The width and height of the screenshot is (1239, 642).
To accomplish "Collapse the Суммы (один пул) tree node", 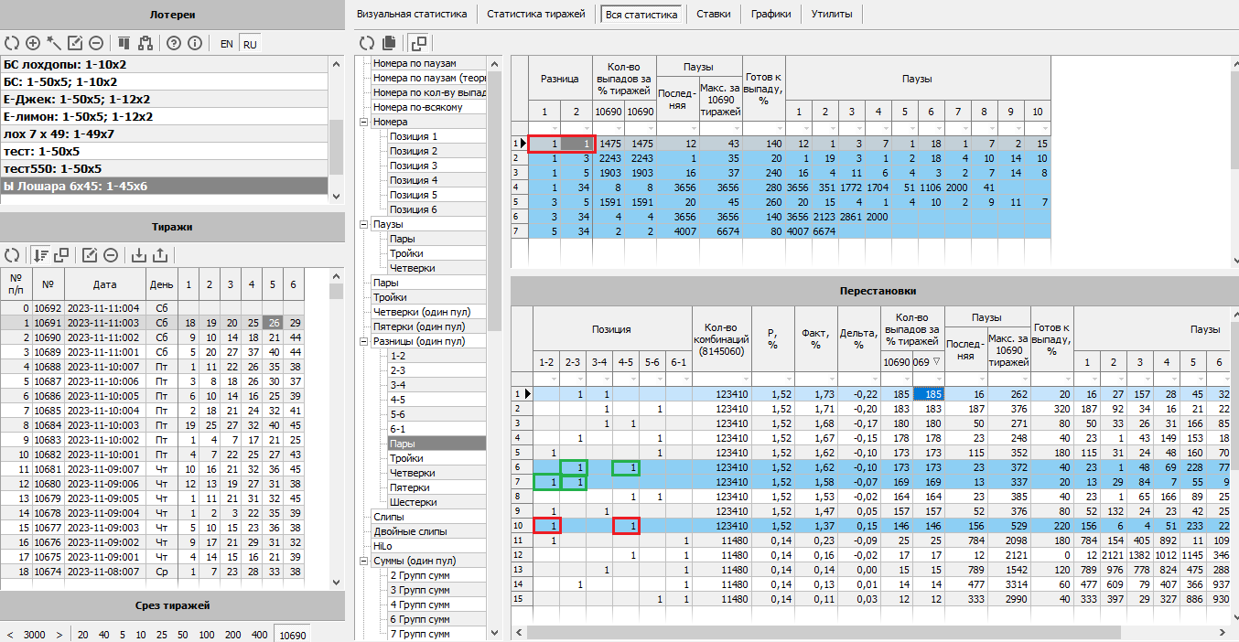I will 363,561.
